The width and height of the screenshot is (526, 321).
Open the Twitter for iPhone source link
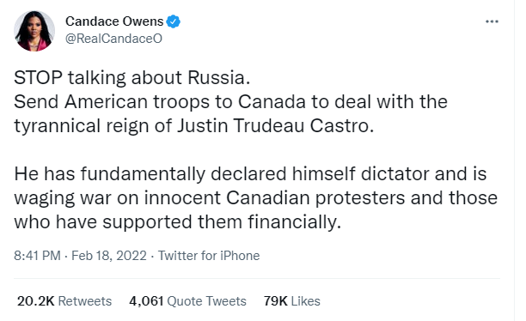209,256
